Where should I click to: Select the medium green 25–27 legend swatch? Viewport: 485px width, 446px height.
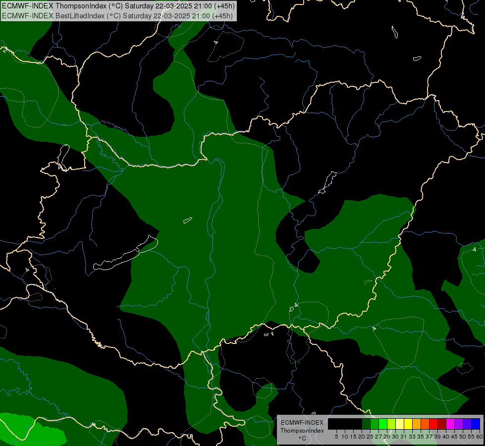tap(374, 424)
